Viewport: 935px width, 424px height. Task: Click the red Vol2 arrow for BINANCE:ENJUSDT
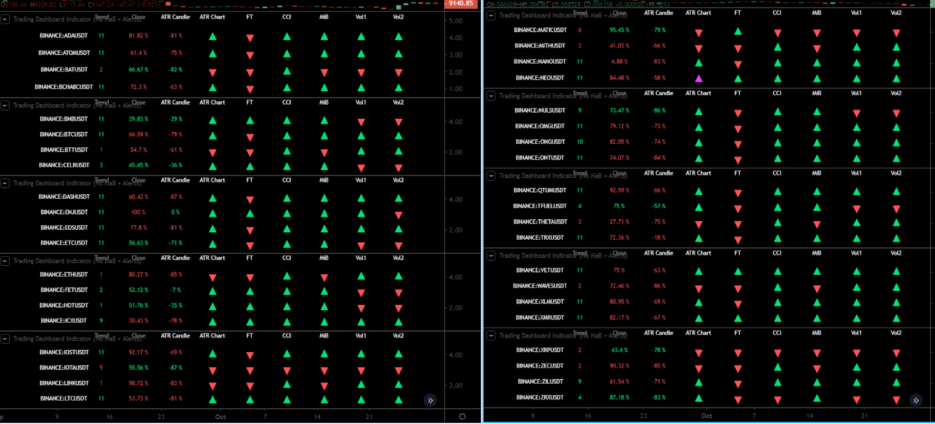[x=399, y=215]
